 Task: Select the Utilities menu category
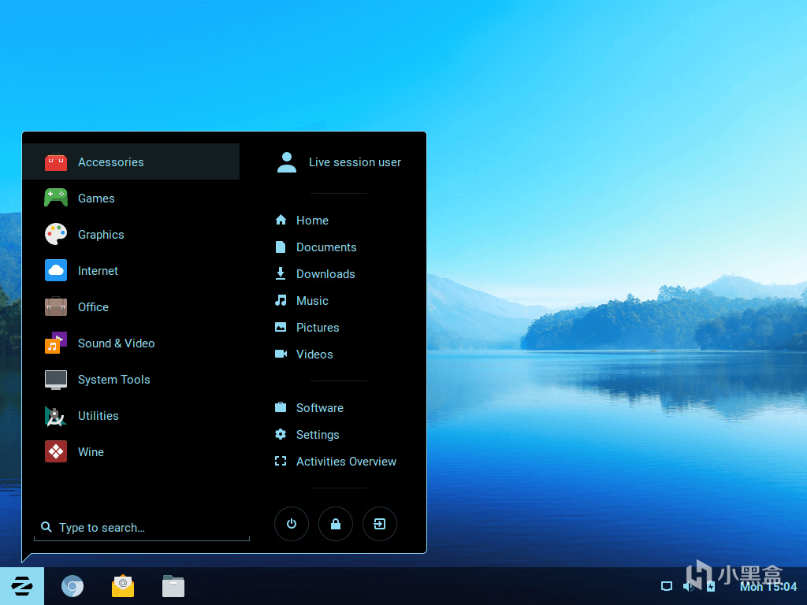click(x=132, y=416)
